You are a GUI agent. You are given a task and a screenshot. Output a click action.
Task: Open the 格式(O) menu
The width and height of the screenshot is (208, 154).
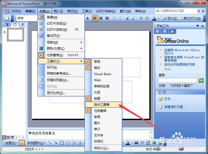coord(72,11)
